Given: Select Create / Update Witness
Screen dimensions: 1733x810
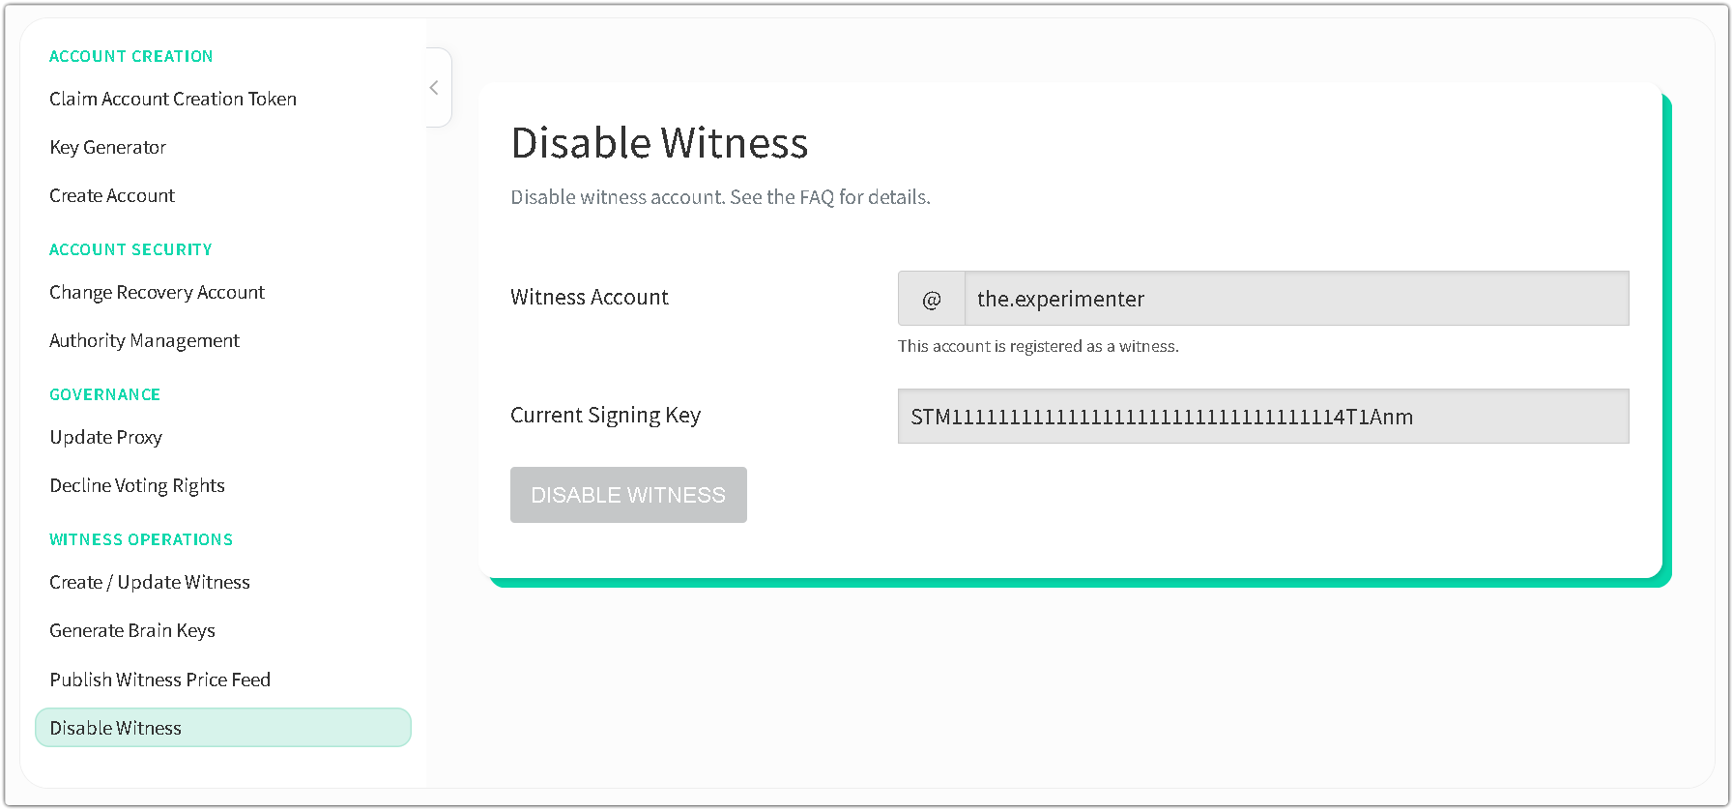Looking at the screenshot, I should tap(150, 582).
